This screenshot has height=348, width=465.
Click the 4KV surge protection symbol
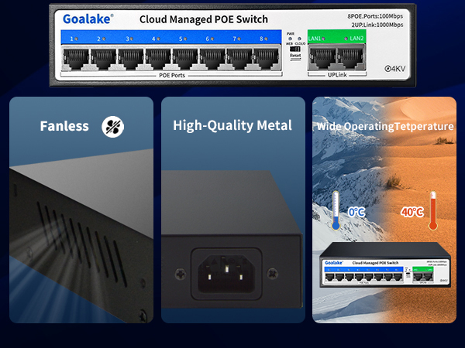[395, 70]
